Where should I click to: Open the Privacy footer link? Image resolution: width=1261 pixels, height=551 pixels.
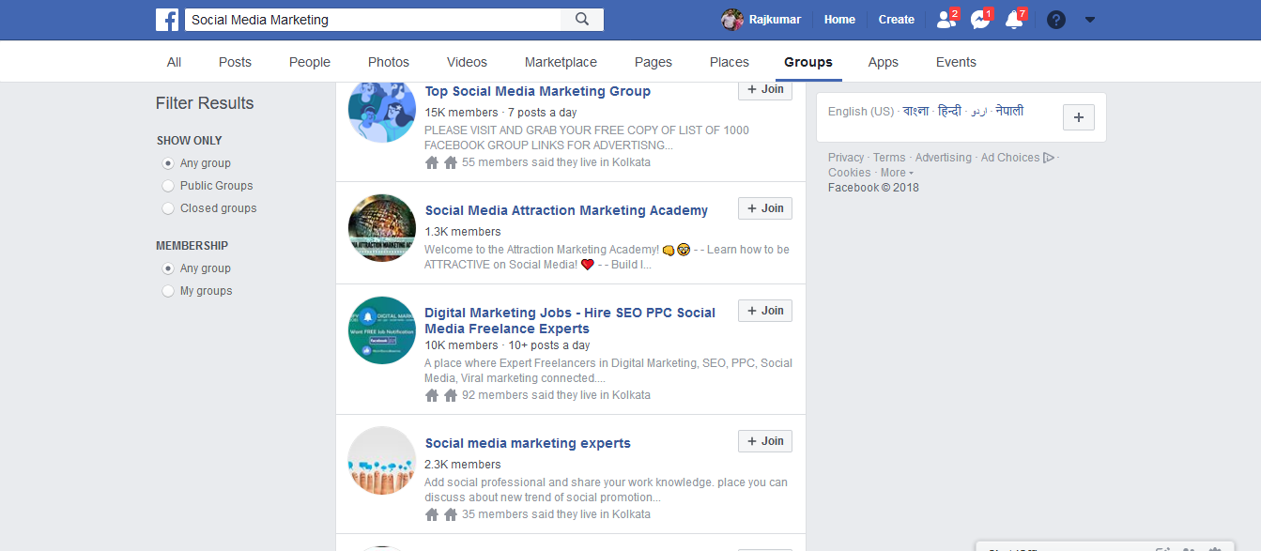[846, 158]
